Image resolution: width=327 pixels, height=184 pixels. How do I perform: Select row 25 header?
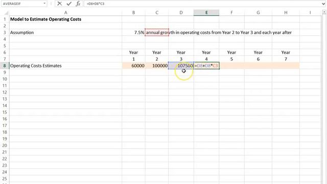(5, 178)
